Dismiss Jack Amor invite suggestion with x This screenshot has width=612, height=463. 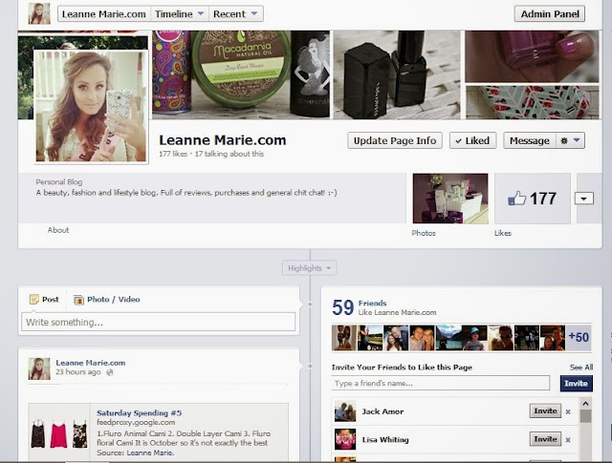point(568,411)
